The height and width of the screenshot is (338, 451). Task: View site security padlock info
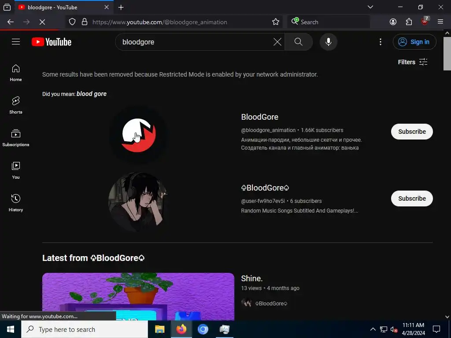[85, 22]
